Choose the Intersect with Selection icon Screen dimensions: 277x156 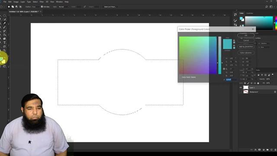20,7
